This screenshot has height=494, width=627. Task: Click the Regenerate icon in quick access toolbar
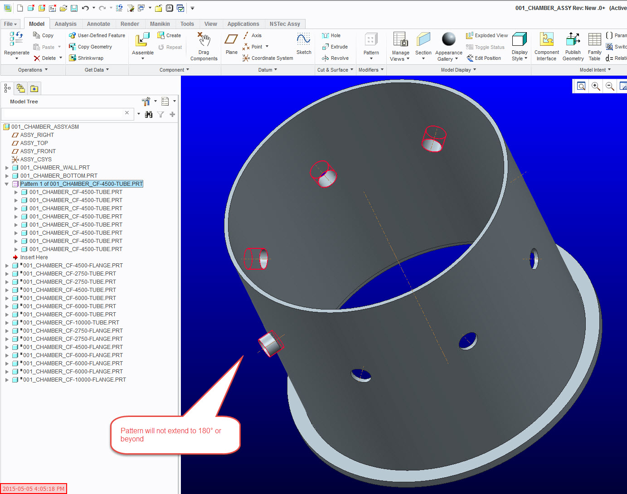pos(119,8)
